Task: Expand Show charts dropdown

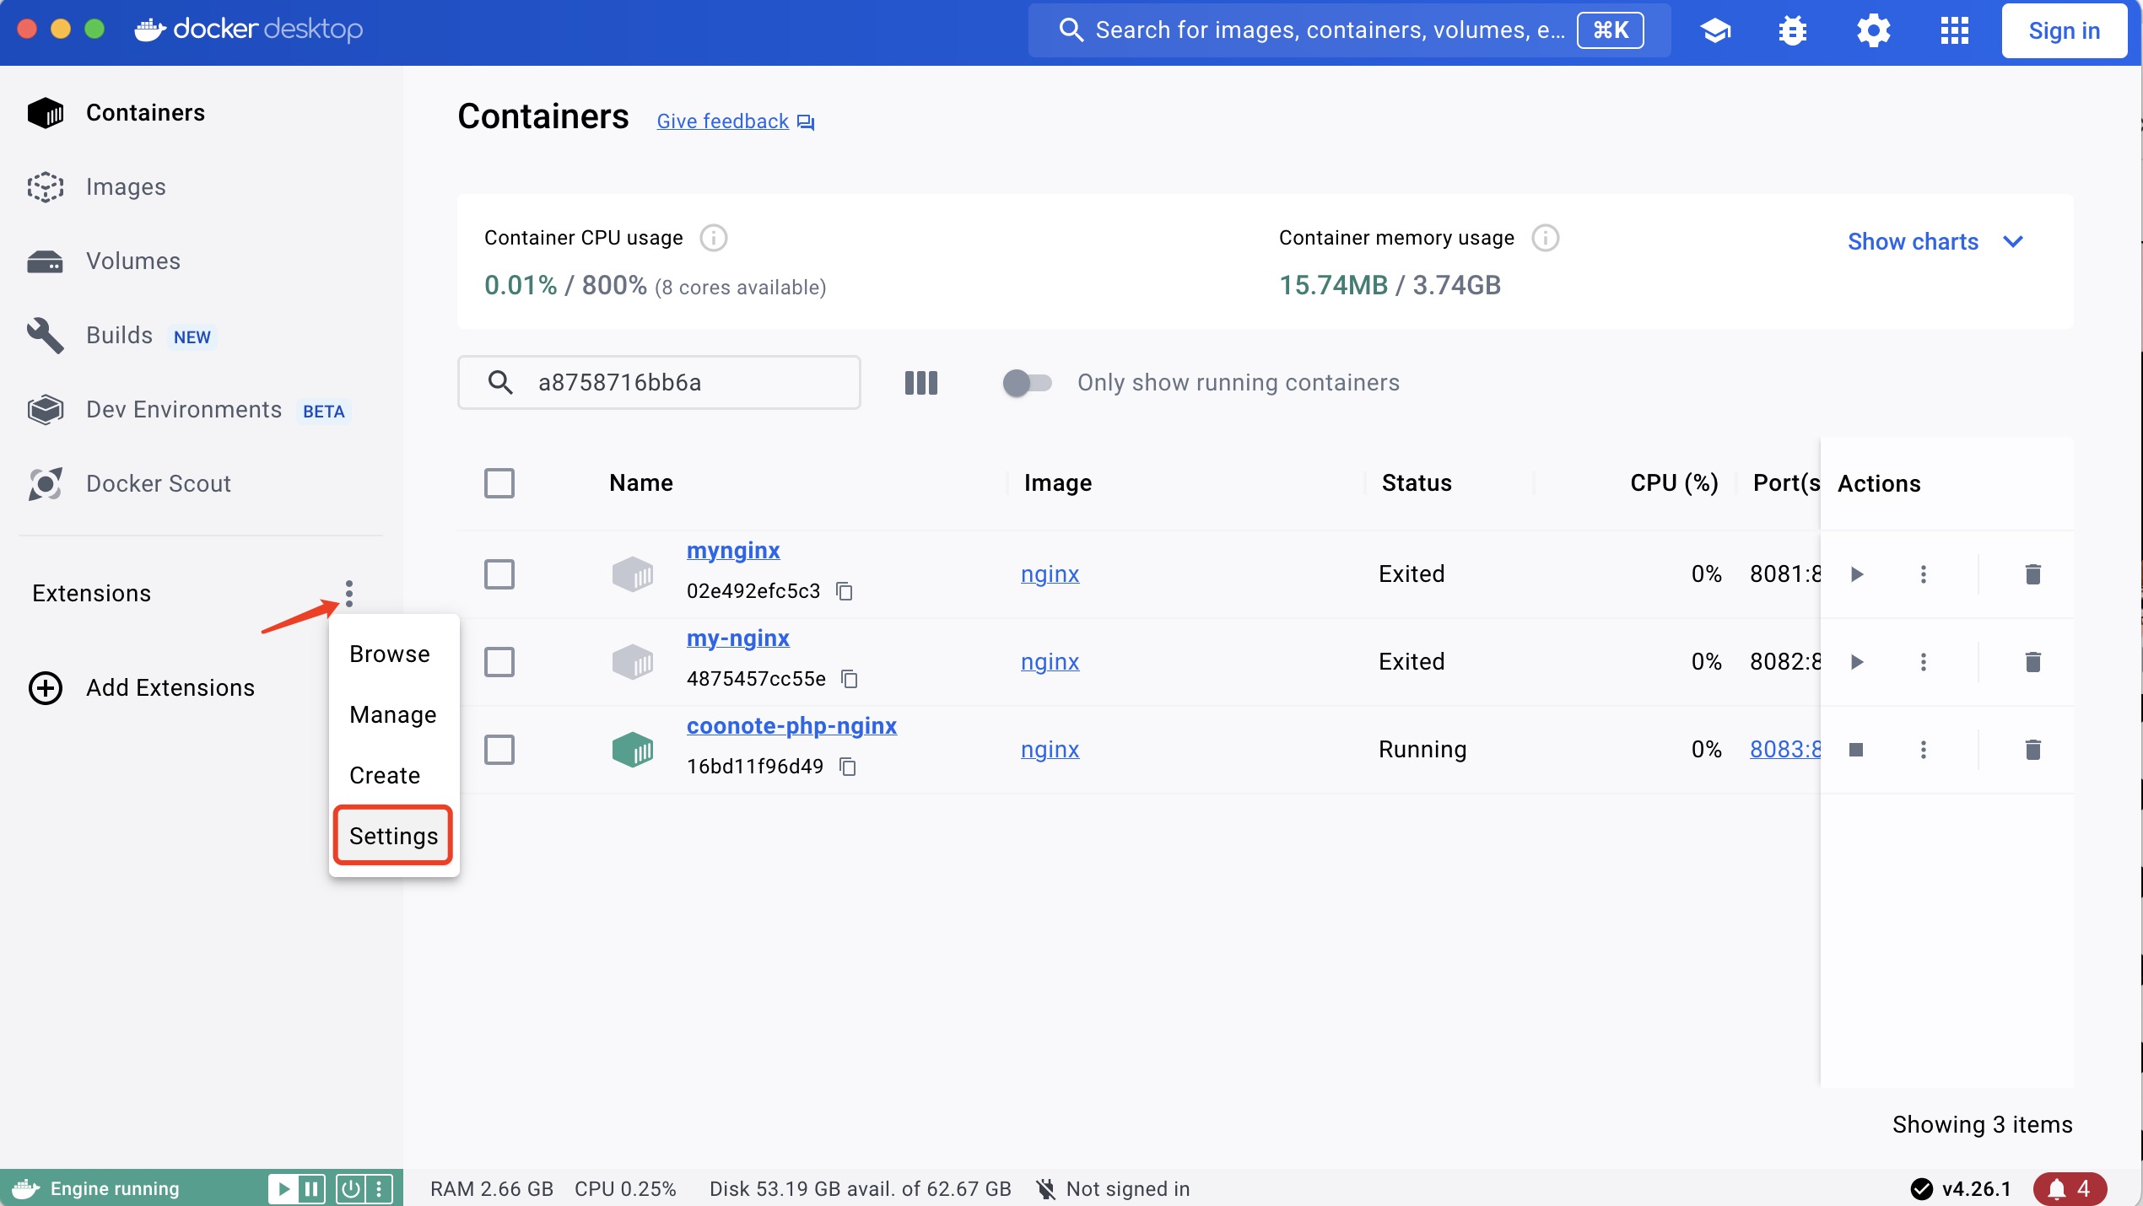Action: [x=1935, y=242]
